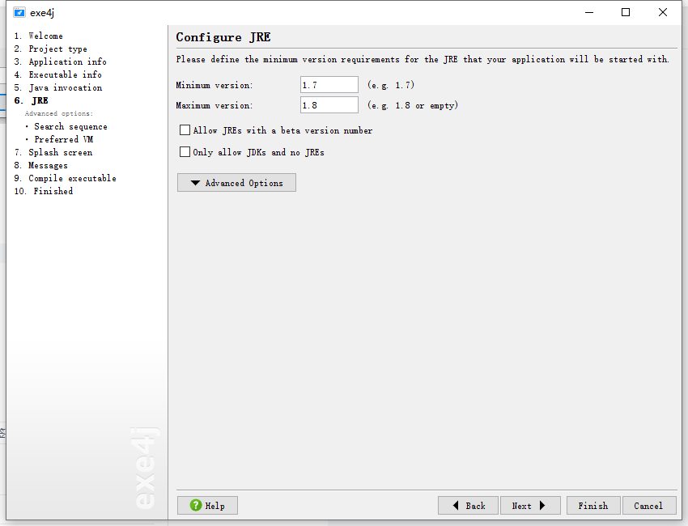Focus the Maximum version field
The height and width of the screenshot is (526, 688).
pos(329,105)
